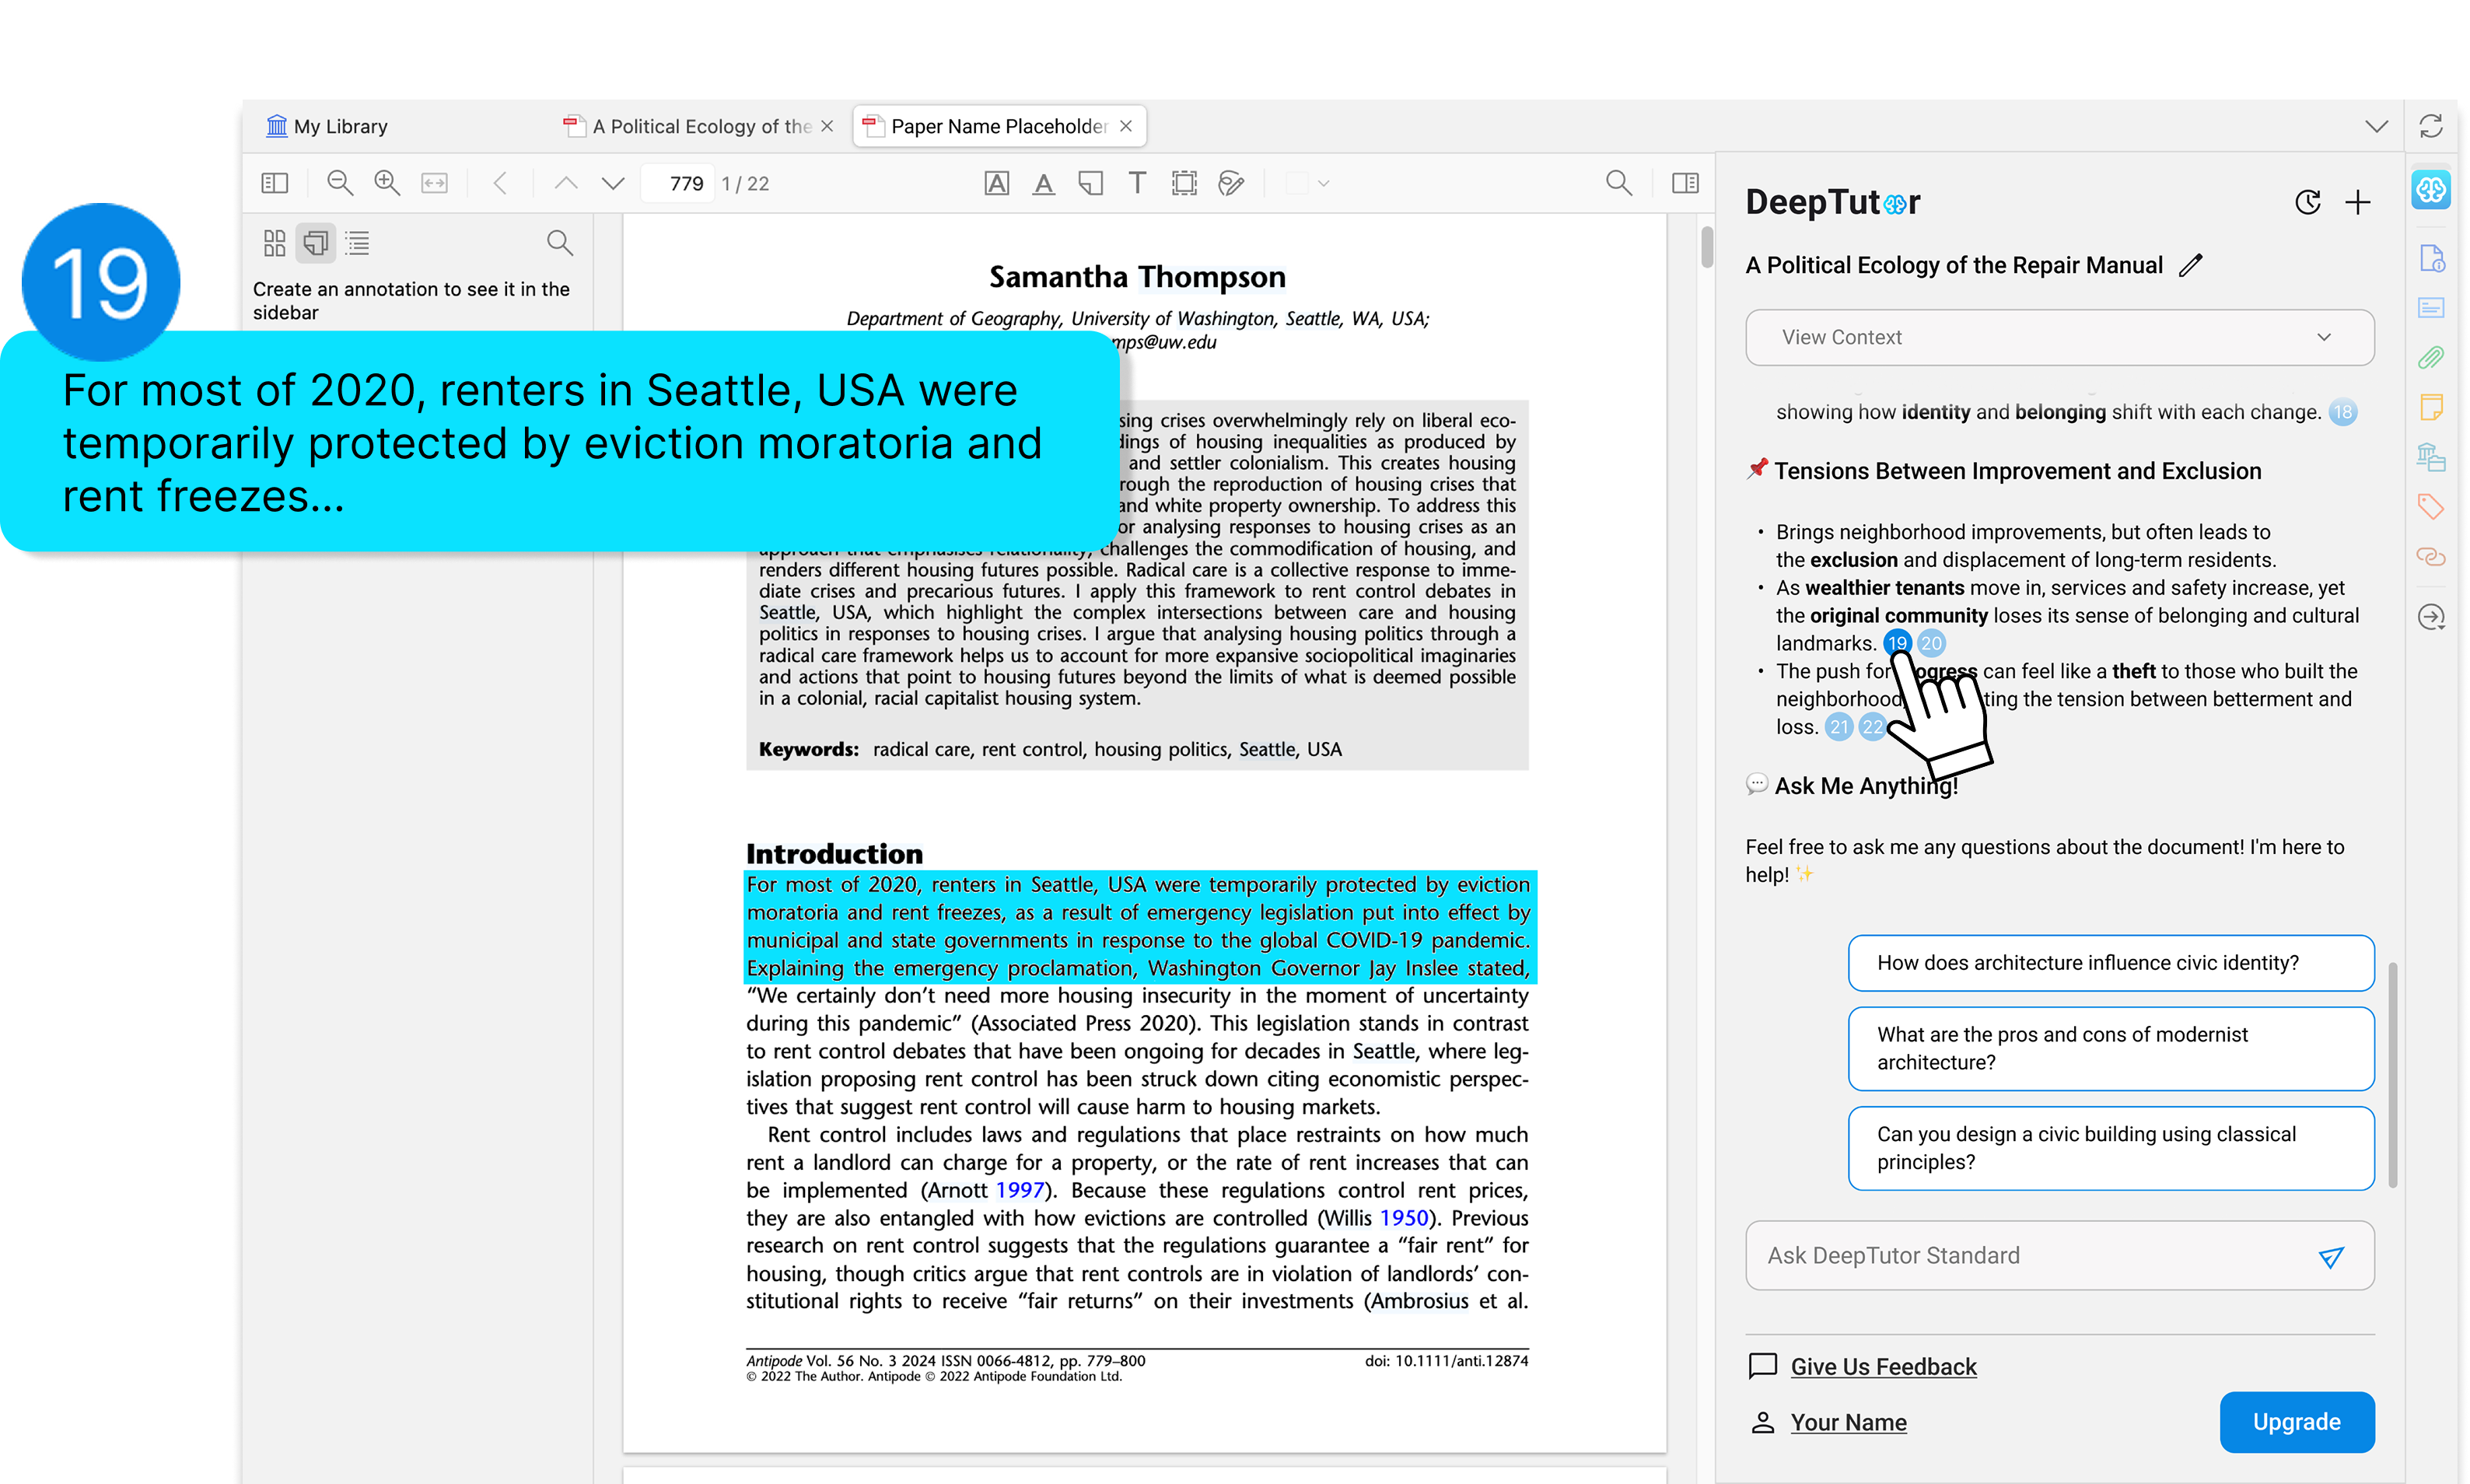Show the annotations view in the sidebar

[x=316, y=243]
